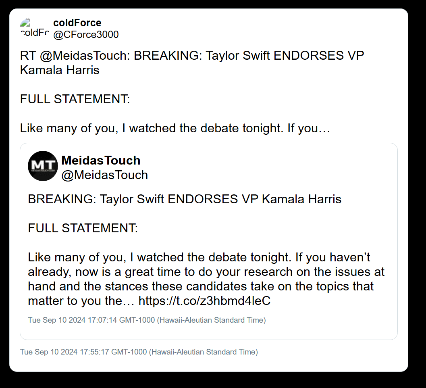The height and width of the screenshot is (388, 426).
Task: Open the t.co/z3hbmd4leC link
Action: [204, 301]
